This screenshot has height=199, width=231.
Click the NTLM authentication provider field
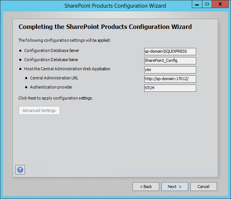pyautogui.click(x=170, y=88)
